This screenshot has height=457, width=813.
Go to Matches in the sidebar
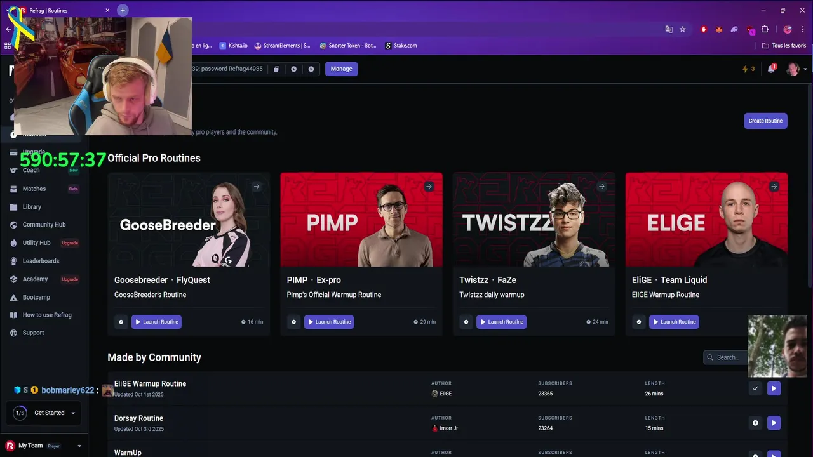(34, 189)
